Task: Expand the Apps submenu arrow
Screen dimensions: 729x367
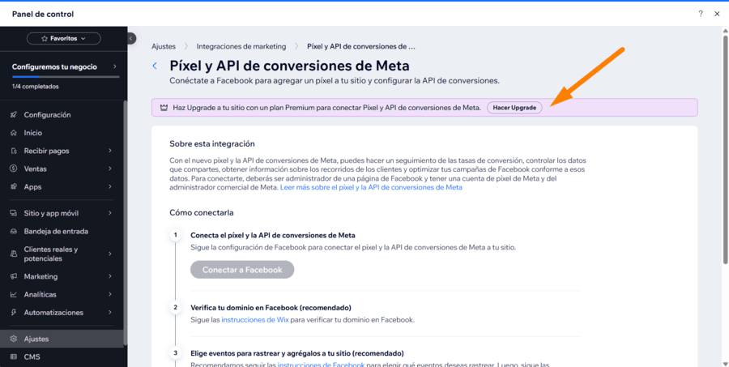Action: click(x=110, y=186)
